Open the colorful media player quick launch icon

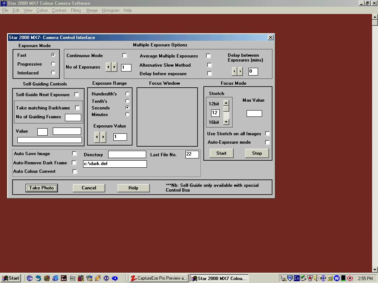pos(81,278)
